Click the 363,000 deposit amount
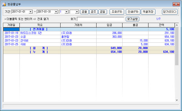Viewport: 182px width, 111px height. 117,37
